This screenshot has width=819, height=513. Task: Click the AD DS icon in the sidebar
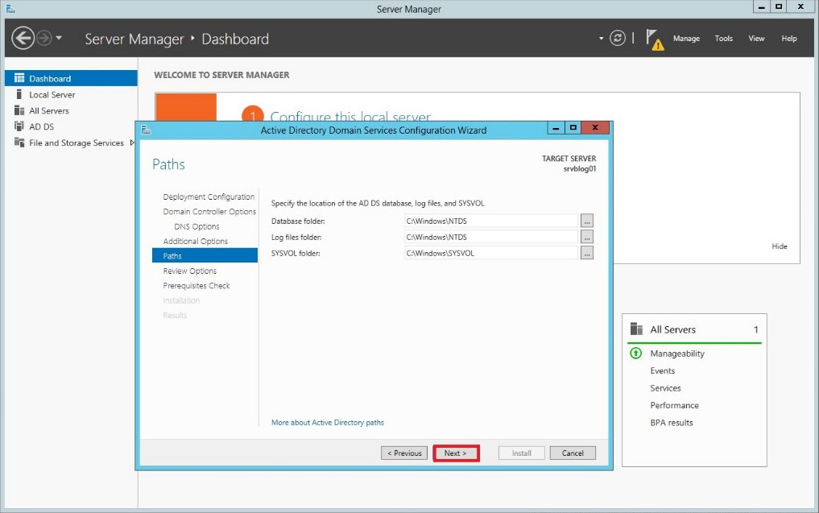tap(19, 126)
